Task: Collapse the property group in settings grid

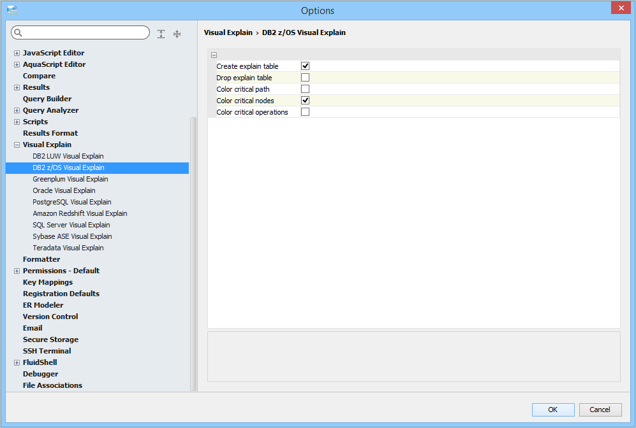Action: tap(214, 55)
